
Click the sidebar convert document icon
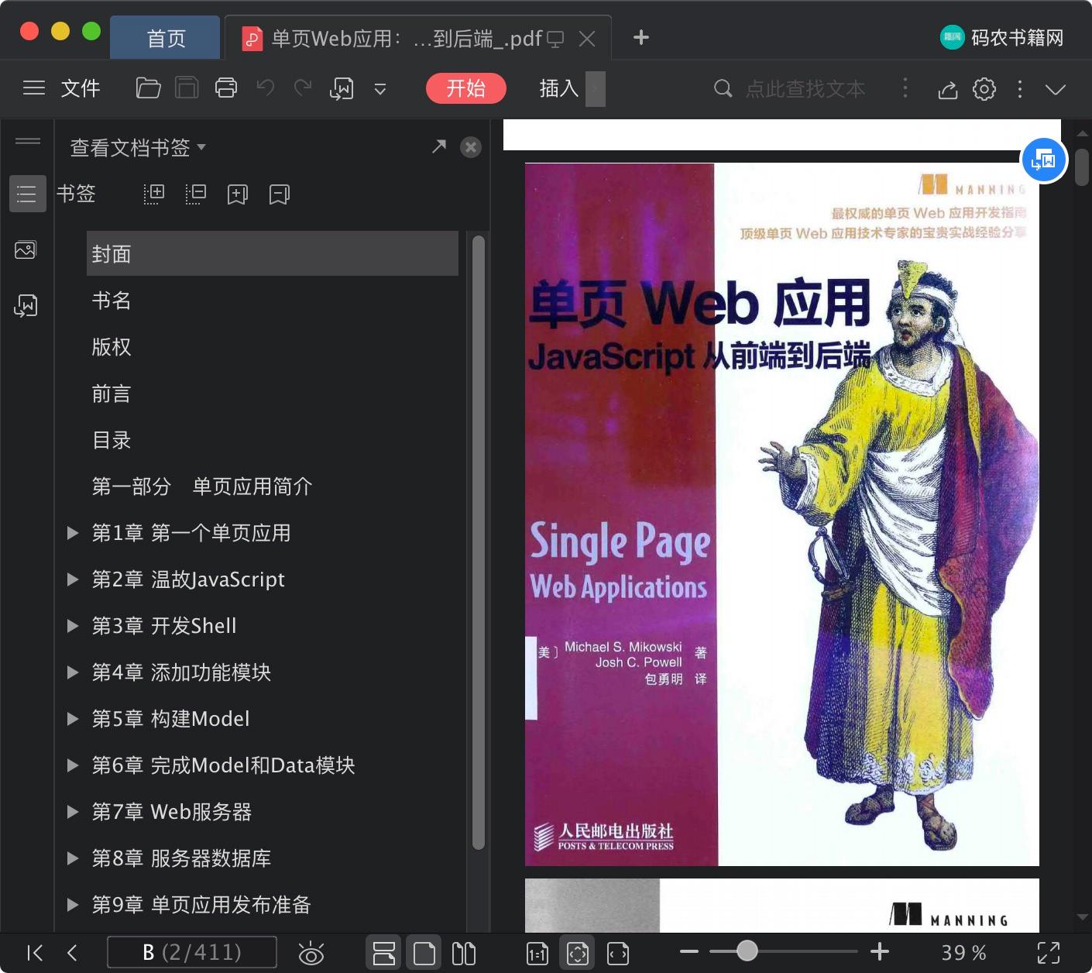coord(26,305)
